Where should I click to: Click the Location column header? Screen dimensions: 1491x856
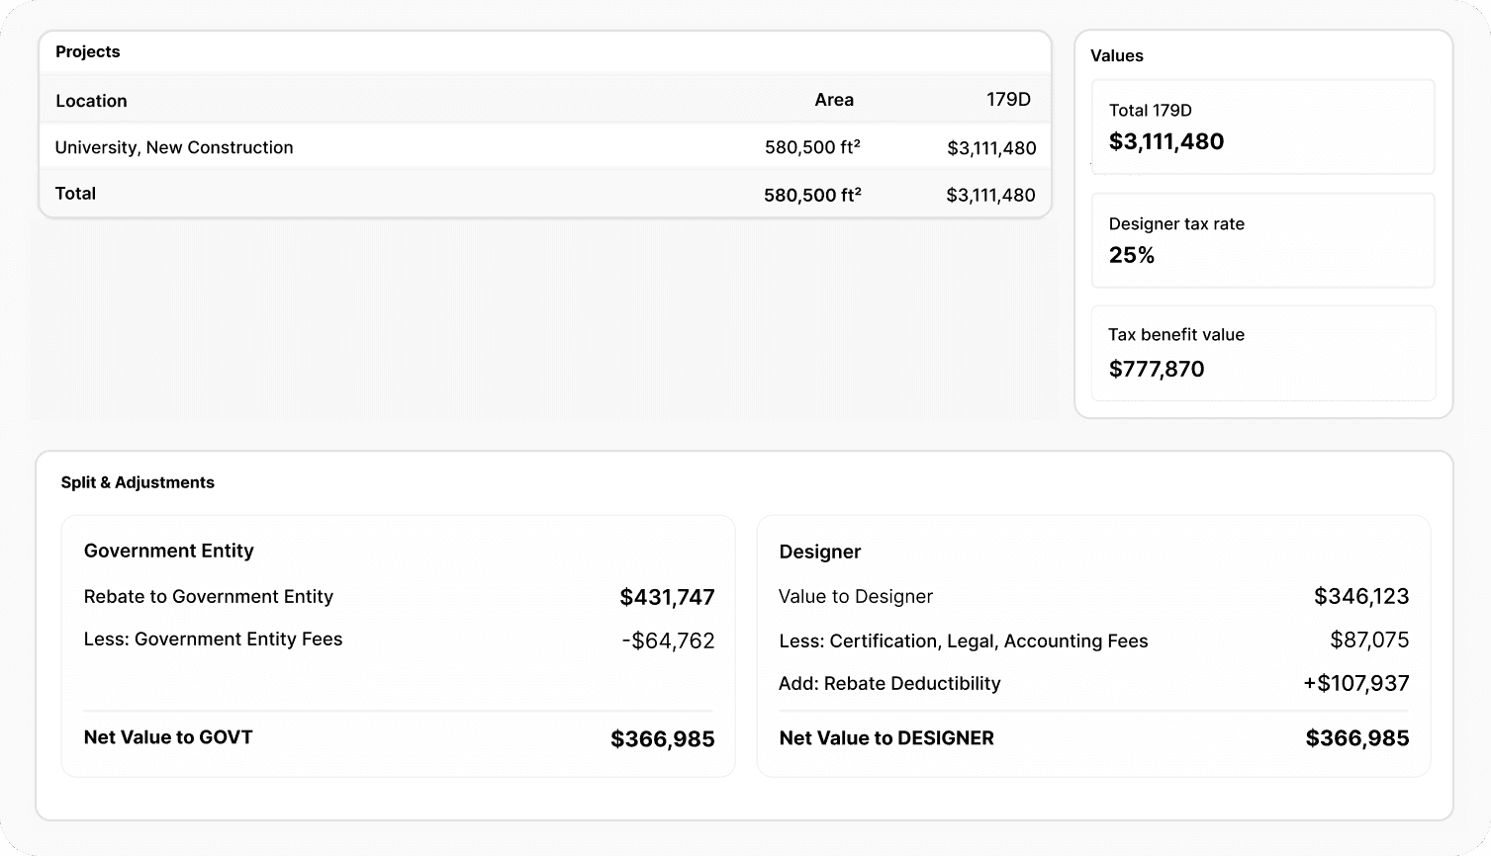pos(91,101)
